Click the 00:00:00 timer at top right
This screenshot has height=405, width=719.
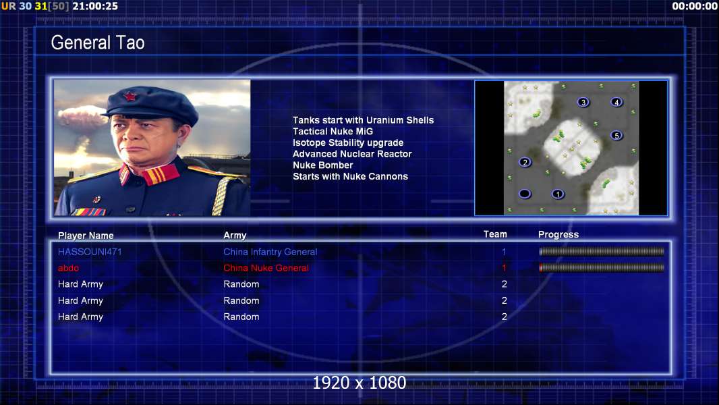(x=694, y=6)
